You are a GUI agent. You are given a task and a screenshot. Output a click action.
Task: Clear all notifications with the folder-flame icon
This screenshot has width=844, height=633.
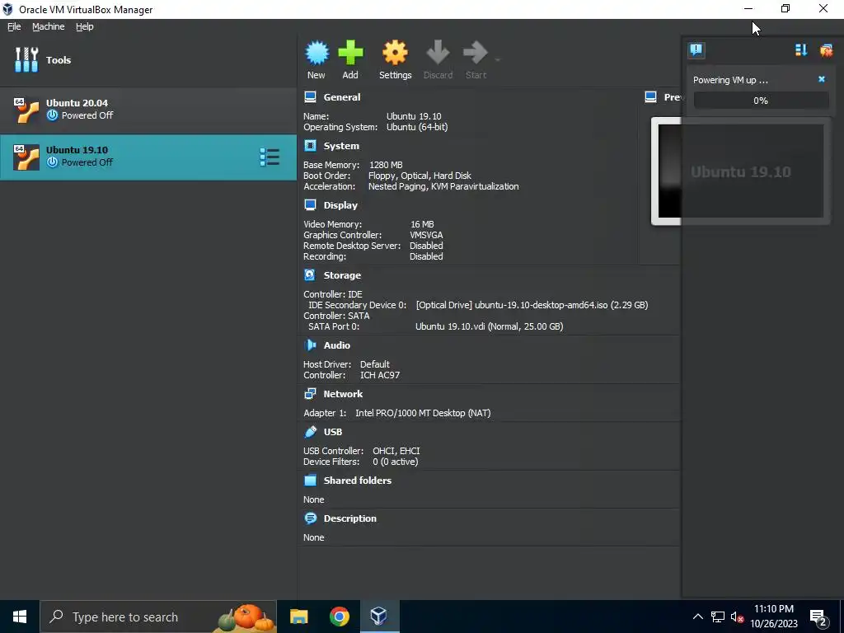coord(826,50)
